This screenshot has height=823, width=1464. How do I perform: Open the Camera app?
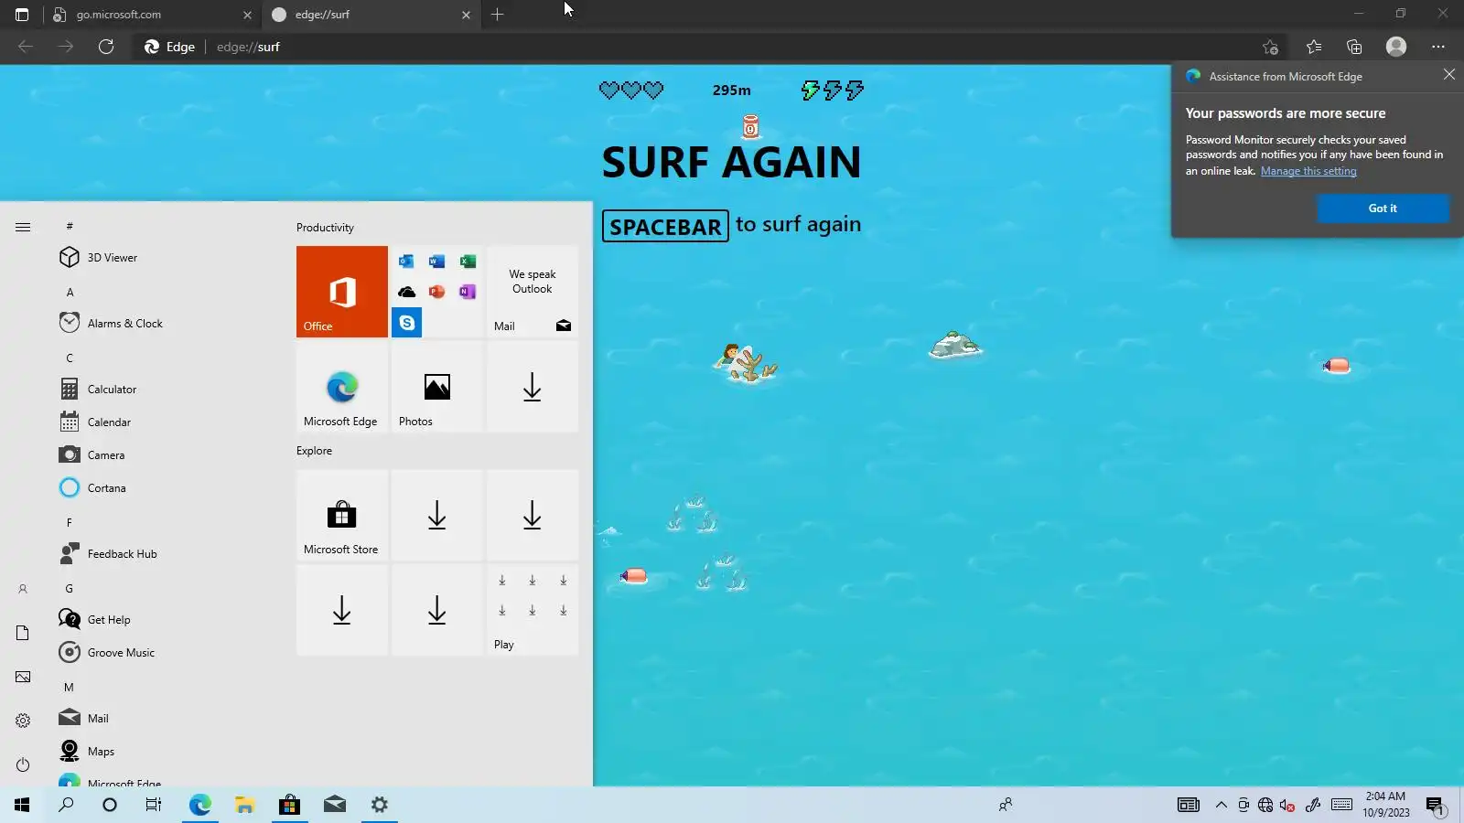167,455
